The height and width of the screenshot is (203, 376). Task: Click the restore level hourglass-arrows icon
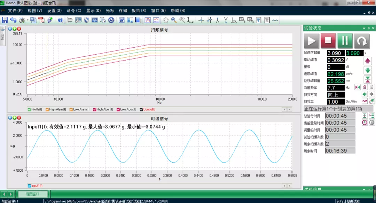368,79
